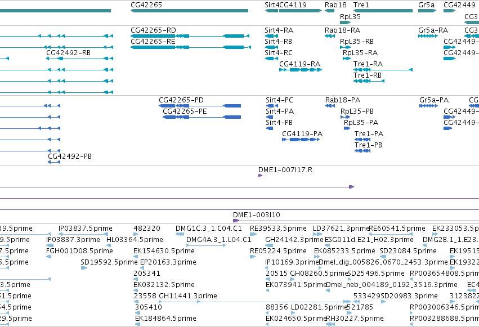Click the SD23084.5prime EST label
This screenshot has width=479, height=327.
[408, 251]
